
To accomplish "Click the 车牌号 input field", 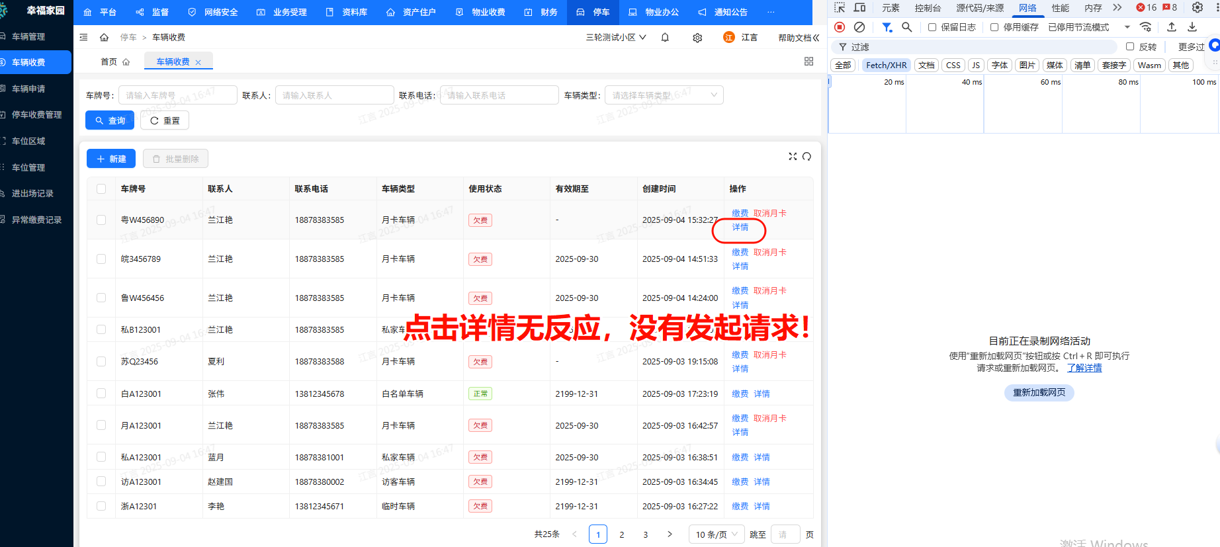I will (177, 95).
